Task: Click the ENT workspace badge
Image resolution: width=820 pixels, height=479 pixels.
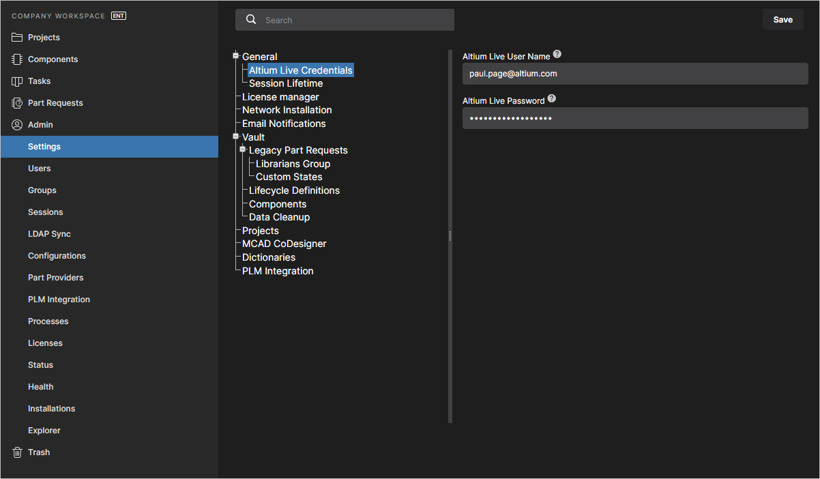Action: pos(119,16)
